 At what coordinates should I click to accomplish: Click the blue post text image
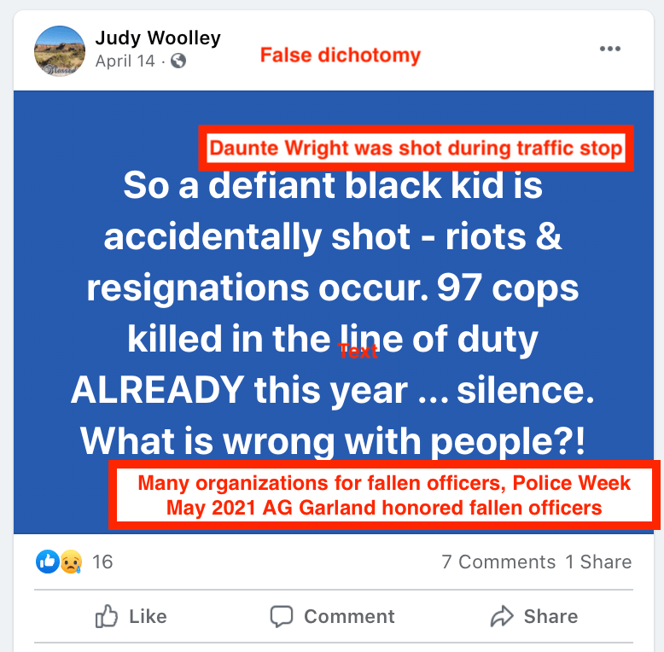(x=334, y=312)
